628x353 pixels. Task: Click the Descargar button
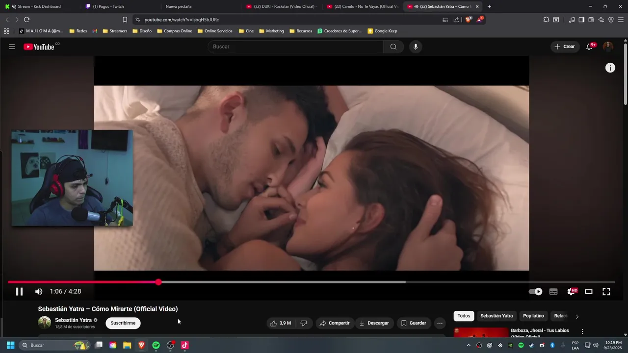pos(374,323)
